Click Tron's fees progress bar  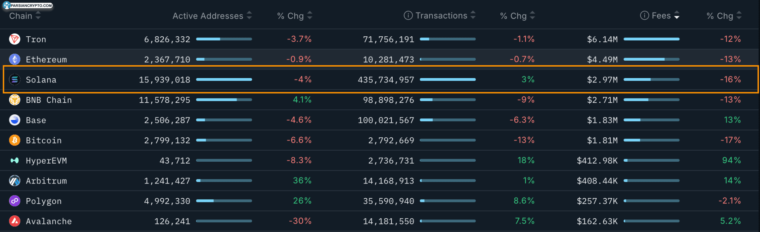651,39
